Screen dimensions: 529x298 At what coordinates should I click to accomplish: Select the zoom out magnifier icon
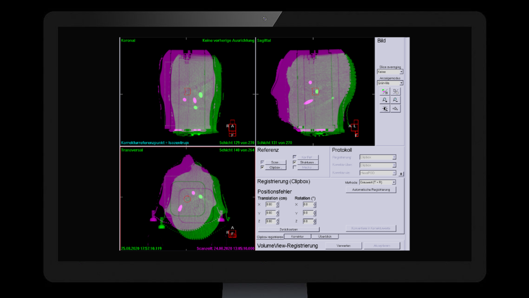pos(395,100)
